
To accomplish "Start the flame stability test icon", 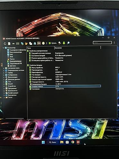I will point(26,44).
